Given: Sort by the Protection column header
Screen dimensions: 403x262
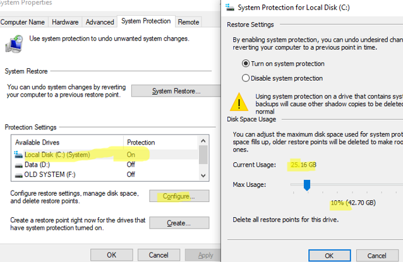Looking at the screenshot, I should [x=141, y=142].
